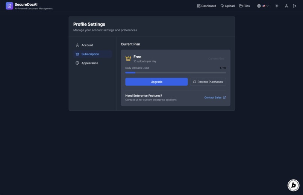Click the Subscription crown icon in sidebar
303x195 pixels.
click(x=77, y=54)
